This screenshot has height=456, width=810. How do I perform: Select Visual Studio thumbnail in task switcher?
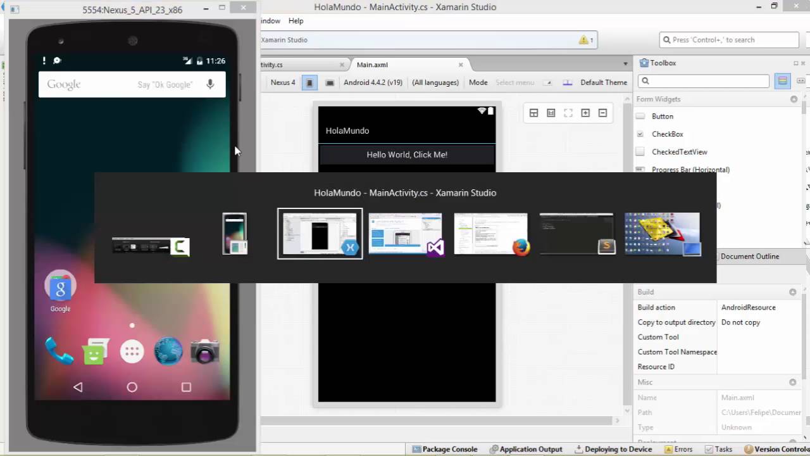pos(406,234)
